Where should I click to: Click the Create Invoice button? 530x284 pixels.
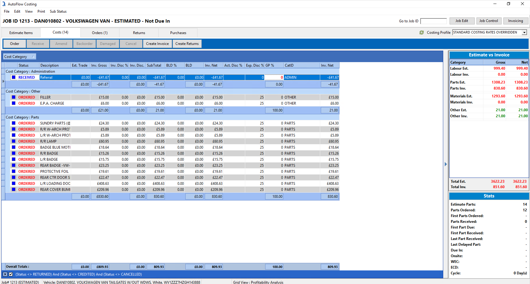(x=158, y=44)
